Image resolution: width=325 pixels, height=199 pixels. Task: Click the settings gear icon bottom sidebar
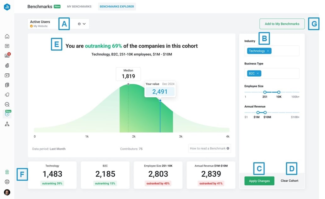pyautogui.click(x=7, y=182)
